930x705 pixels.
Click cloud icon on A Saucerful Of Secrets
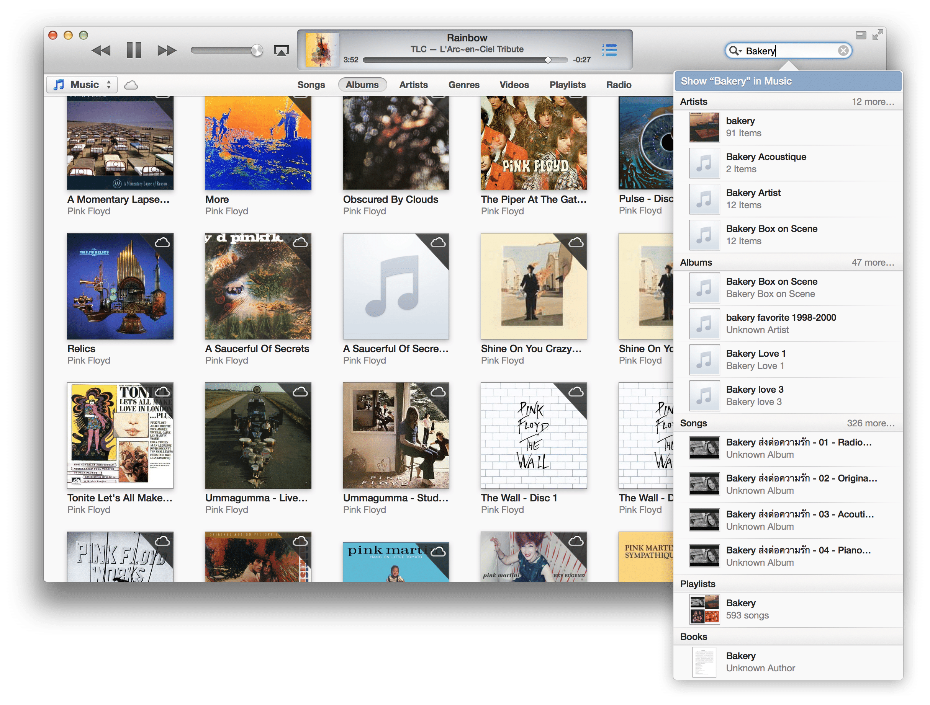coord(301,243)
